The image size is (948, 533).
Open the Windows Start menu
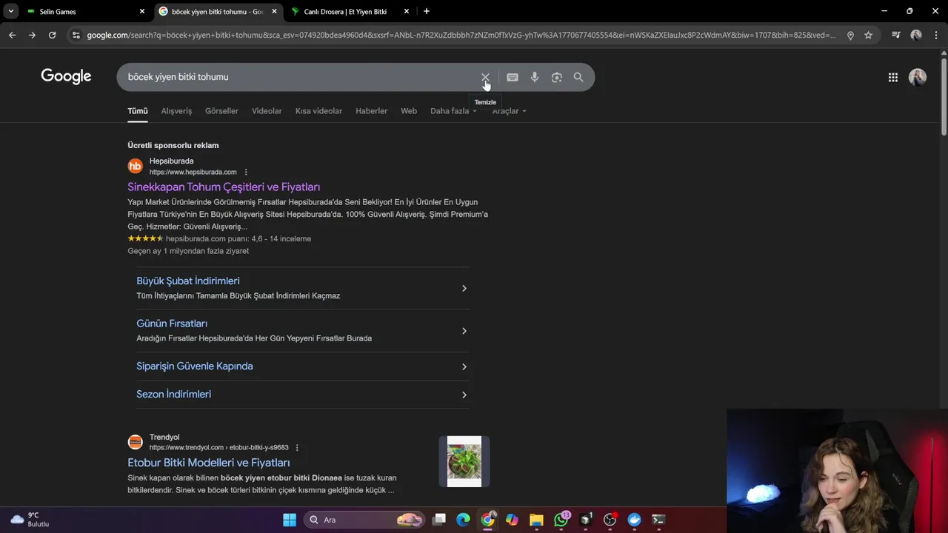click(x=290, y=520)
